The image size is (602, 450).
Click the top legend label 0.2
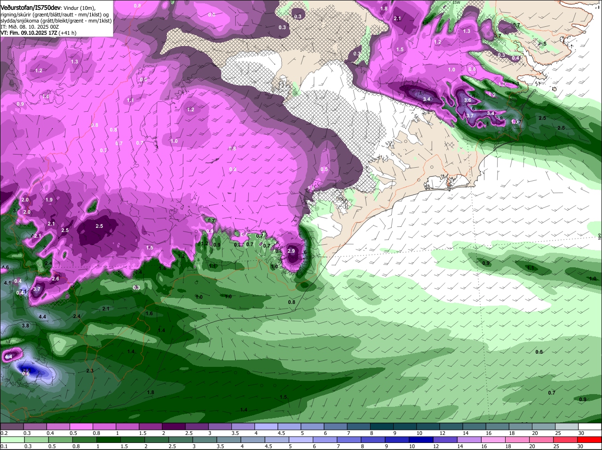4,433
